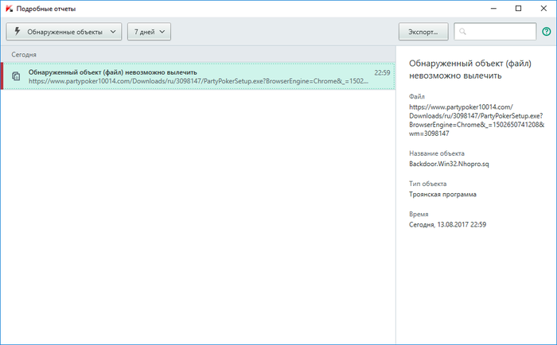Image resolution: width=557 pixels, height=345 pixels.
Task: Select the detected object row at 22:59
Action: pos(198,76)
